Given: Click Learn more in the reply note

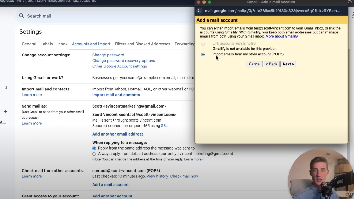Looking at the screenshot, I should click(x=193, y=159).
